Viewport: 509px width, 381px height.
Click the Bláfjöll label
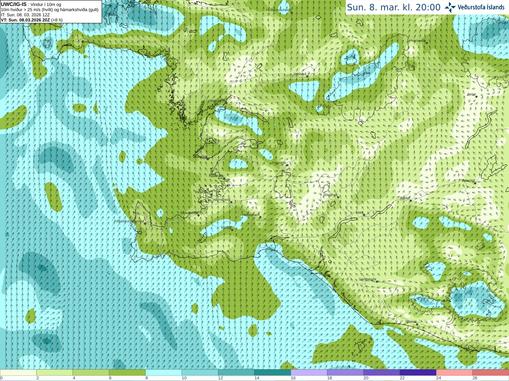click(x=226, y=228)
